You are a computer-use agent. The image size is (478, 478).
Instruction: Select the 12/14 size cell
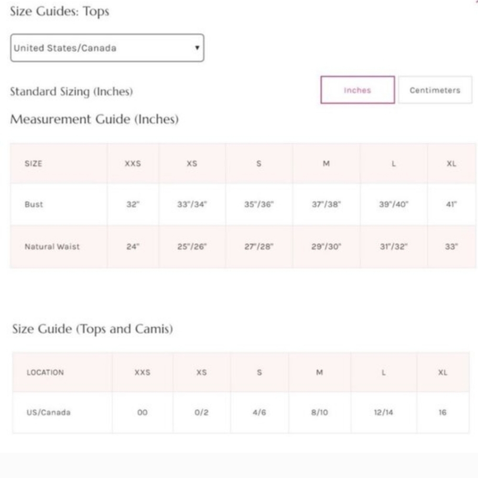[383, 413]
